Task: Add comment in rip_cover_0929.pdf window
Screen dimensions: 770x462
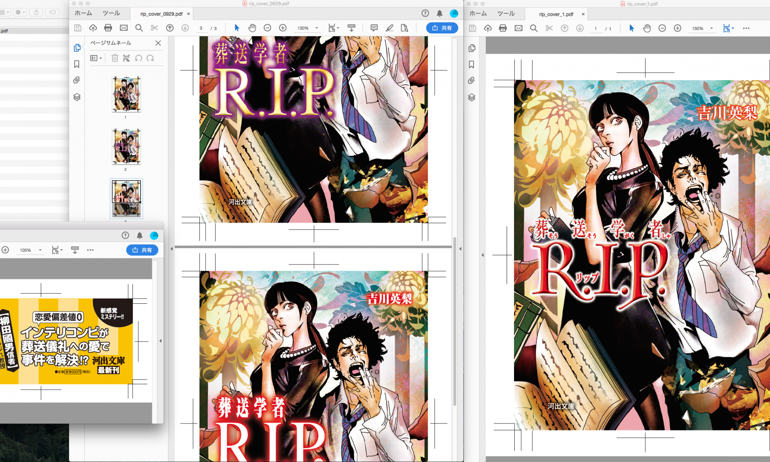Action: tap(374, 28)
